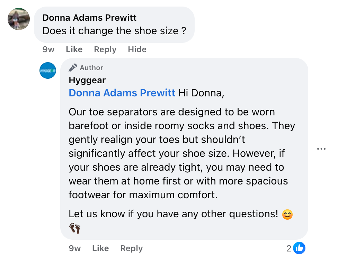Reply to the Hyggear author comment
Viewport: 338px width, 257px height.
(131, 248)
